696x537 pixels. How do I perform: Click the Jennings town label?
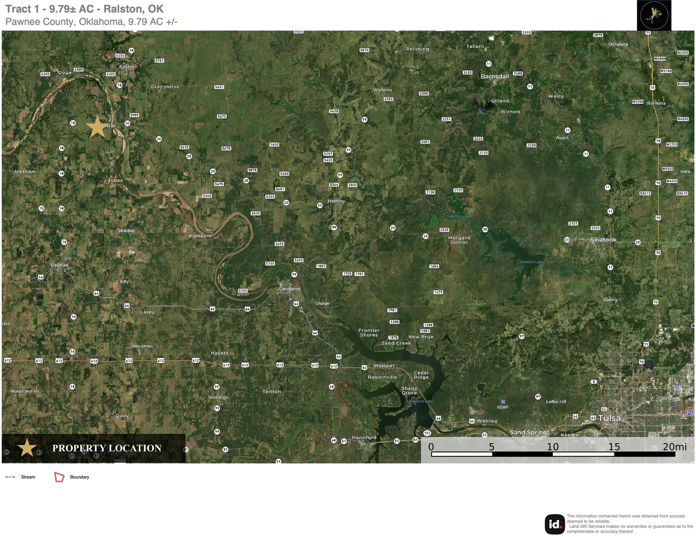218,397
